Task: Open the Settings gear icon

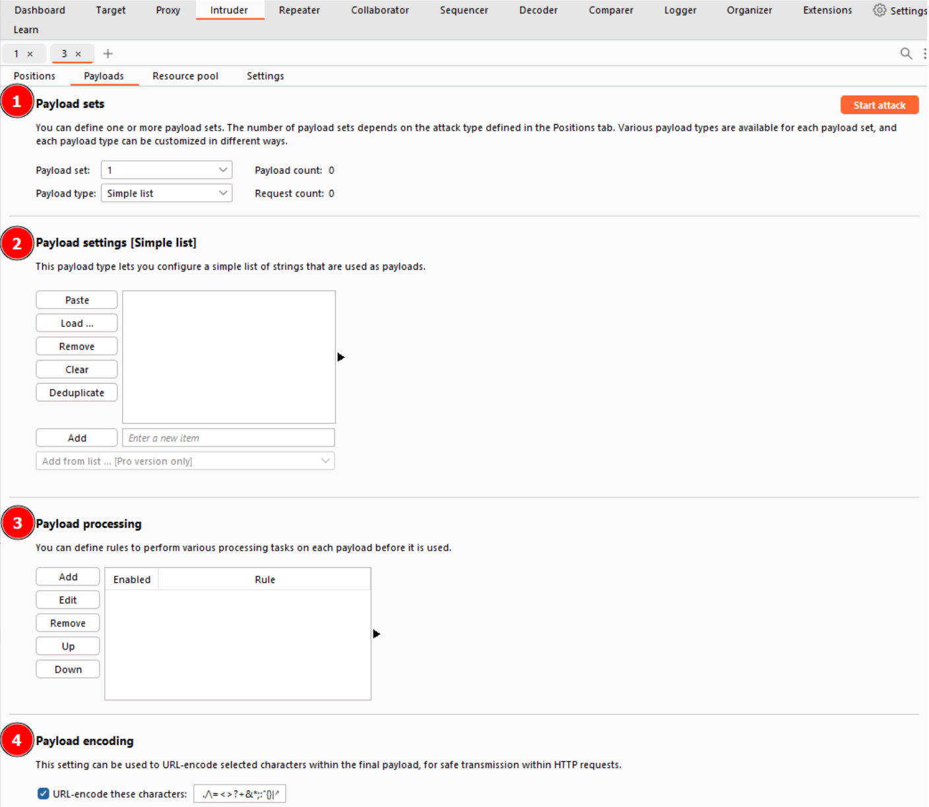Action: [x=880, y=10]
